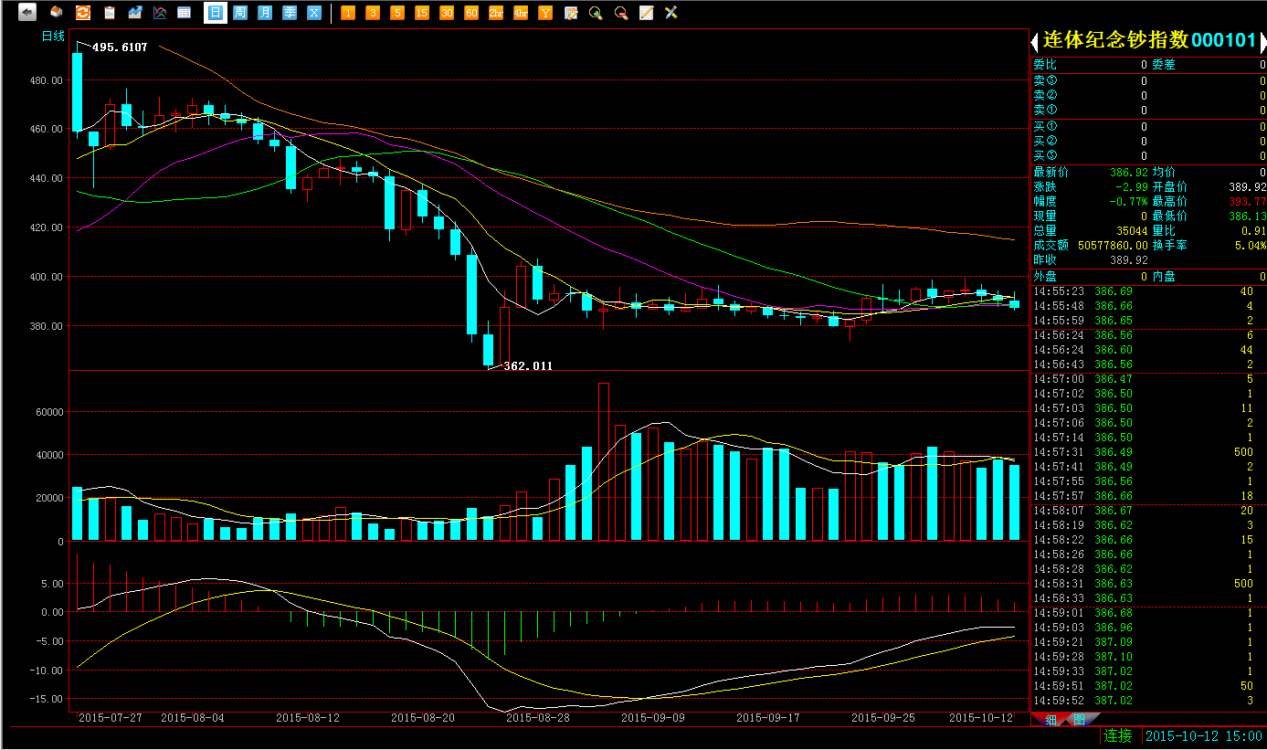1267x750 pixels.
Task: Click the back arrow toolbar icon
Action: click(27, 13)
